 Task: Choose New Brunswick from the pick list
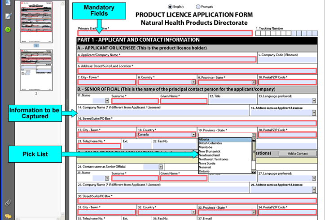[x=225, y=151]
